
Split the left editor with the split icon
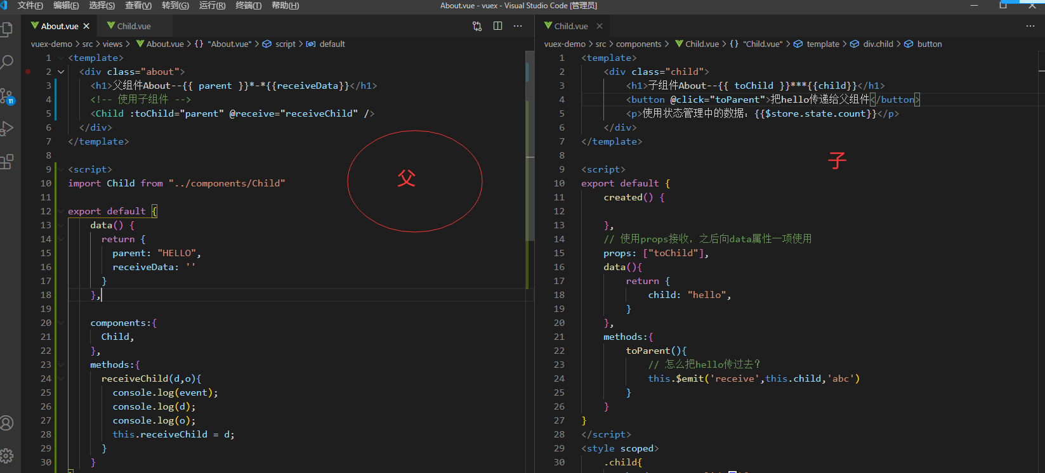point(497,26)
